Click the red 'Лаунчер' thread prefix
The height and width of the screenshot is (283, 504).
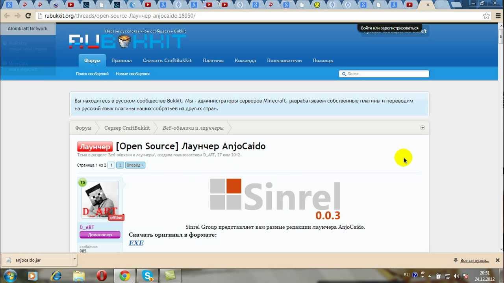tap(95, 147)
